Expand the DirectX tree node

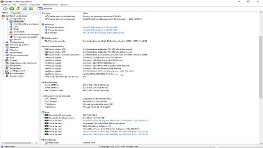pos(3,60)
